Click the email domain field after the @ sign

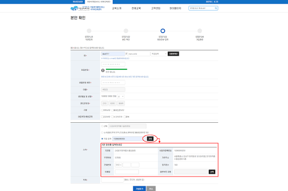[139, 54]
